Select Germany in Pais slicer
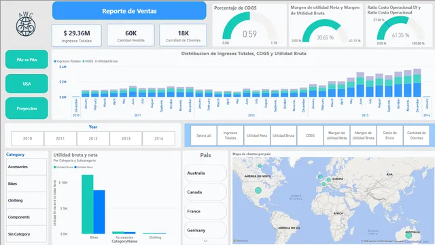 coord(205,230)
